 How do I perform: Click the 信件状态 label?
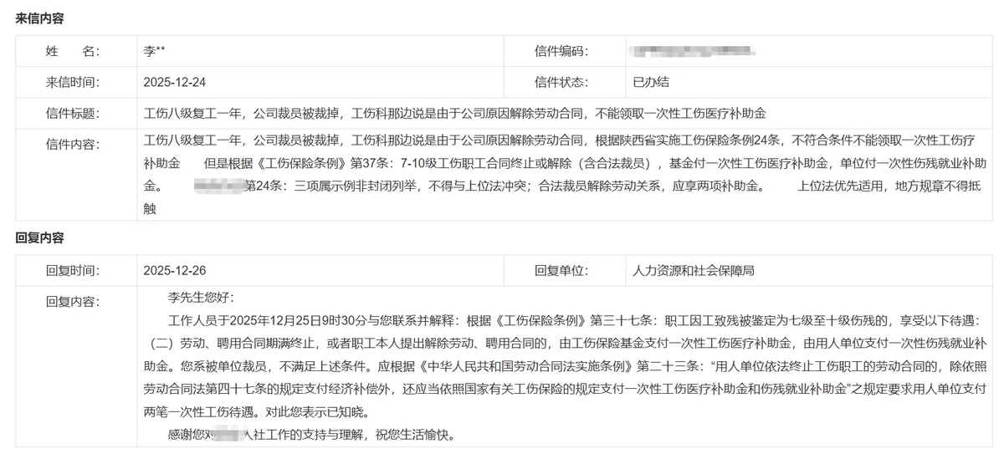[561, 82]
